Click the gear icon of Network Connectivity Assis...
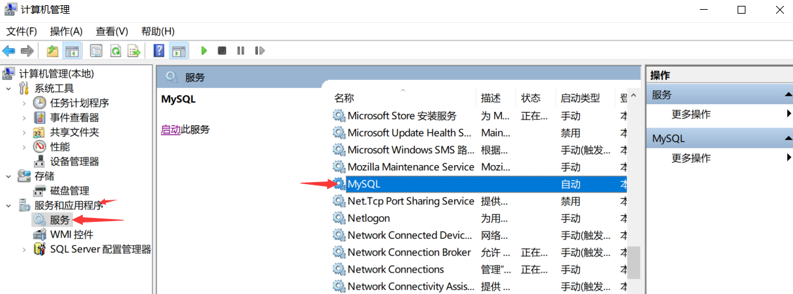Viewport: 793px width, 294px height. pyautogui.click(x=339, y=286)
